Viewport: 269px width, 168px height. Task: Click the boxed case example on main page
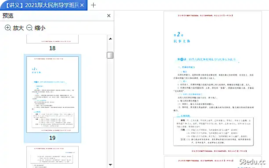[x=214, y=131]
